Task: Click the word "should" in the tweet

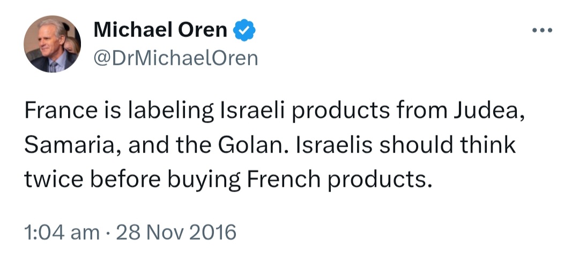Action: [416, 145]
